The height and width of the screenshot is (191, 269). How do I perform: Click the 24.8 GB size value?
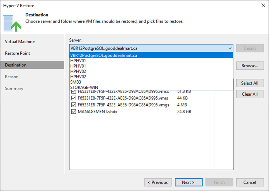point(184,111)
